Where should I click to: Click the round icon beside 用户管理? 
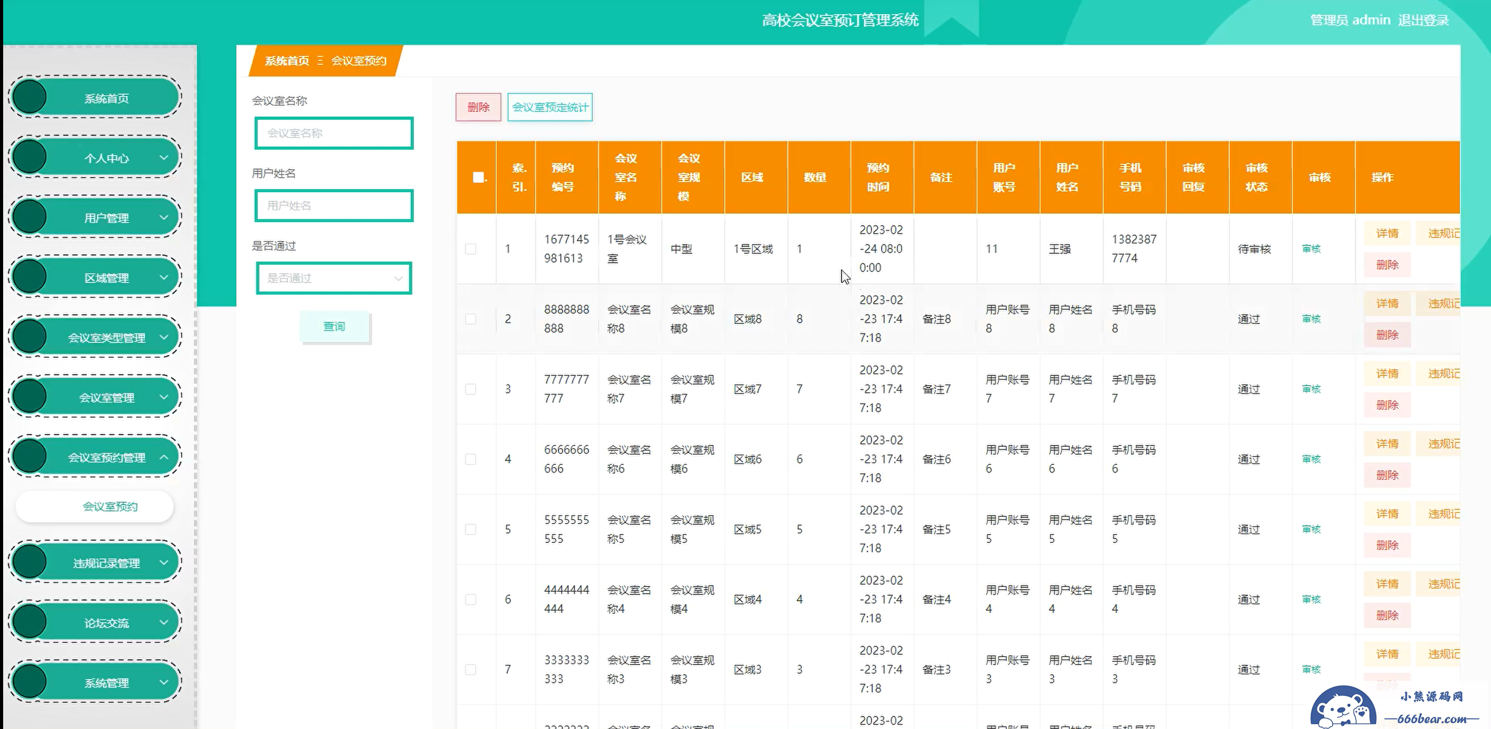29,216
